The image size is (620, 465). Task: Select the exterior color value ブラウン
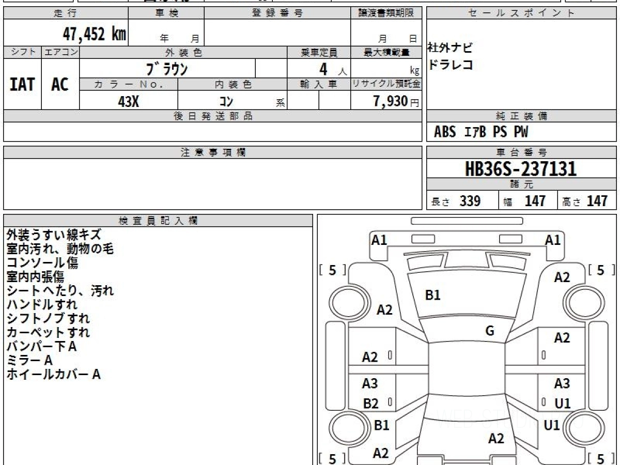point(167,69)
